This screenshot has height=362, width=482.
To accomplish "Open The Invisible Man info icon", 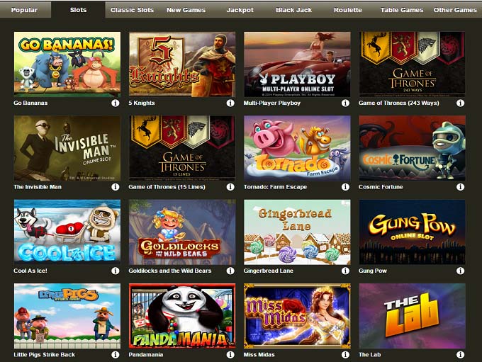I will pyautogui.click(x=116, y=187).
